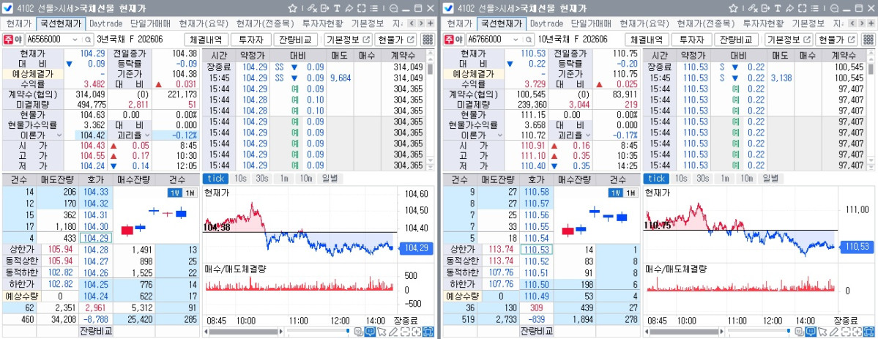878x339 pixels.
Task: Toggle the 주 day session button in the right window
Action: pos(448,40)
